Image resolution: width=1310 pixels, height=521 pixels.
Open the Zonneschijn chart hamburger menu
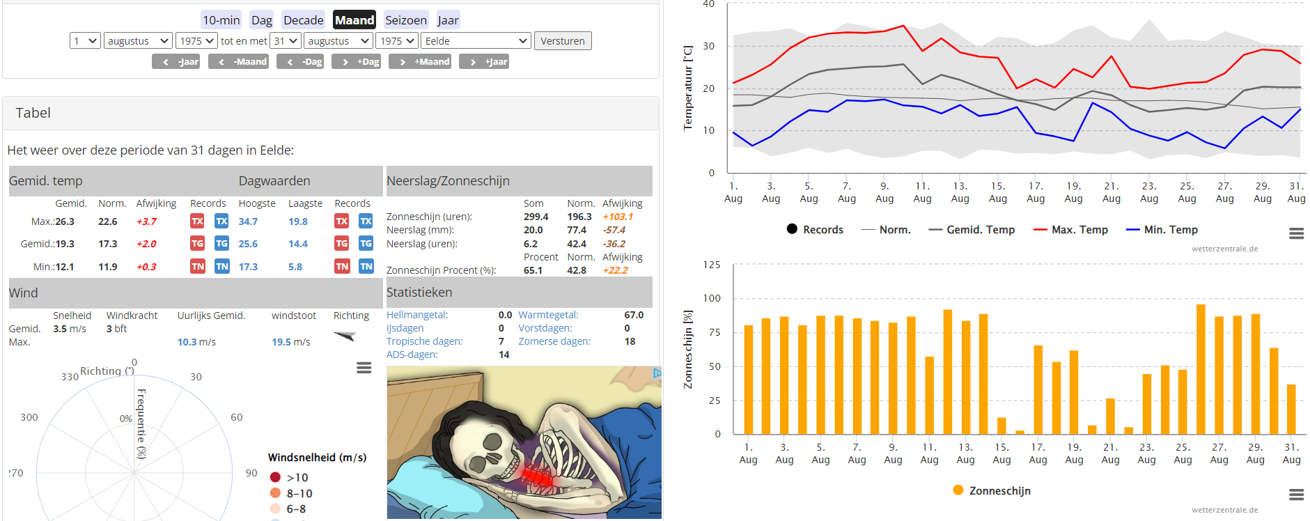point(1296,495)
